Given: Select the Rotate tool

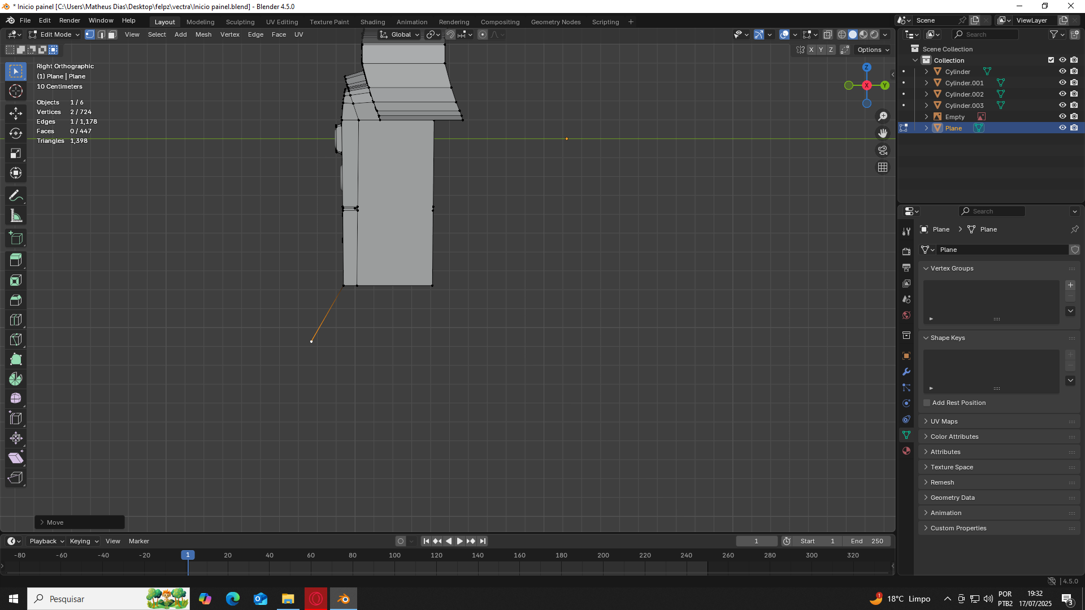Looking at the screenshot, I should (x=16, y=133).
